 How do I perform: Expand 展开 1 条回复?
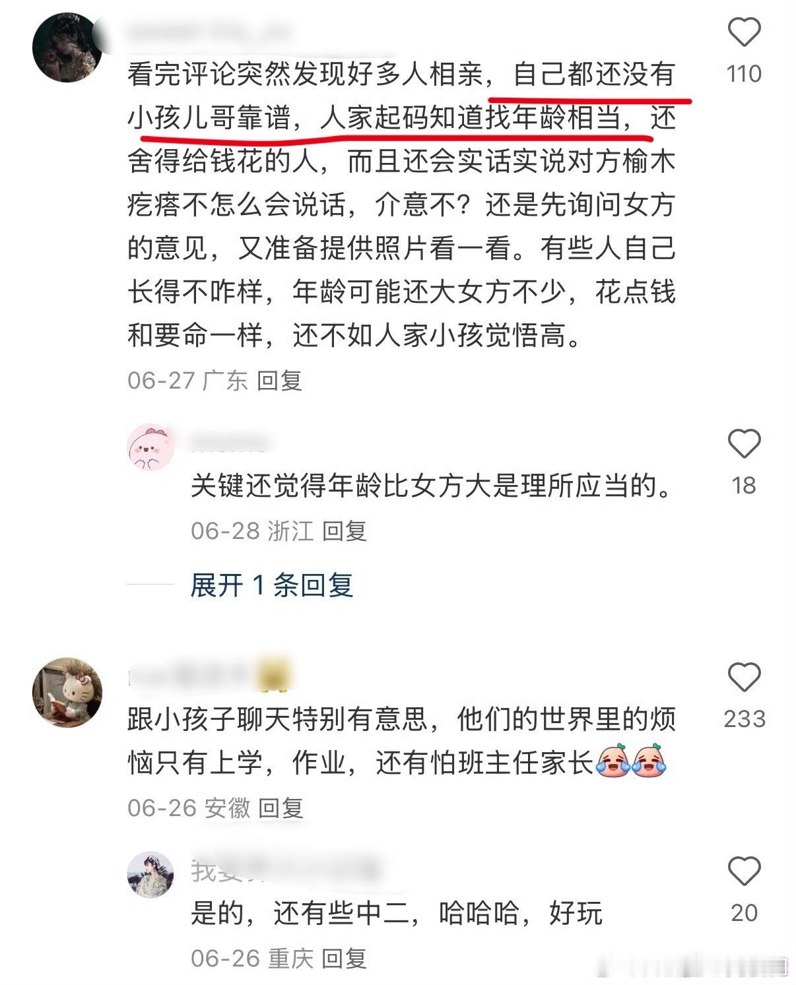pyautogui.click(x=272, y=585)
